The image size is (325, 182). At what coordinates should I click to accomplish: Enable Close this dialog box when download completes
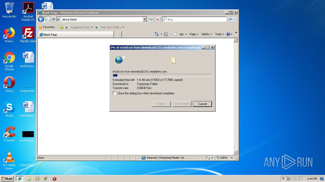[x=115, y=93]
